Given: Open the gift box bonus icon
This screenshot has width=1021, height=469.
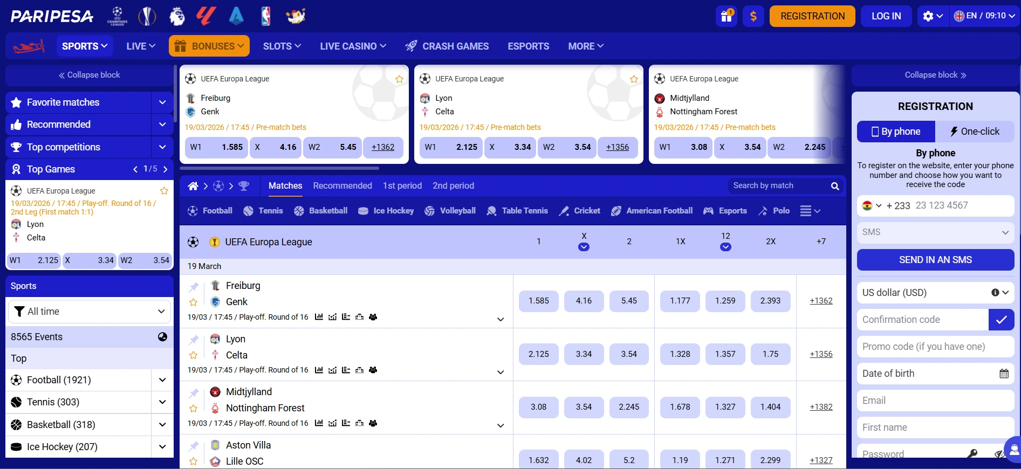Looking at the screenshot, I should tap(726, 16).
